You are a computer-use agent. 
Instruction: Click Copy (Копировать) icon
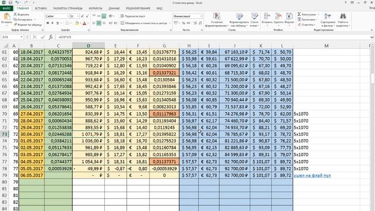tap(15, 19)
